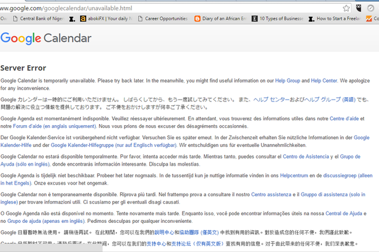
Task: Open the Gruppo di assistenza link
Action: coord(333,195)
